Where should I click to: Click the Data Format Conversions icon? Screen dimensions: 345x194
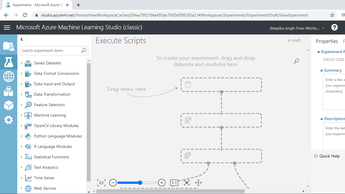click(x=28, y=74)
